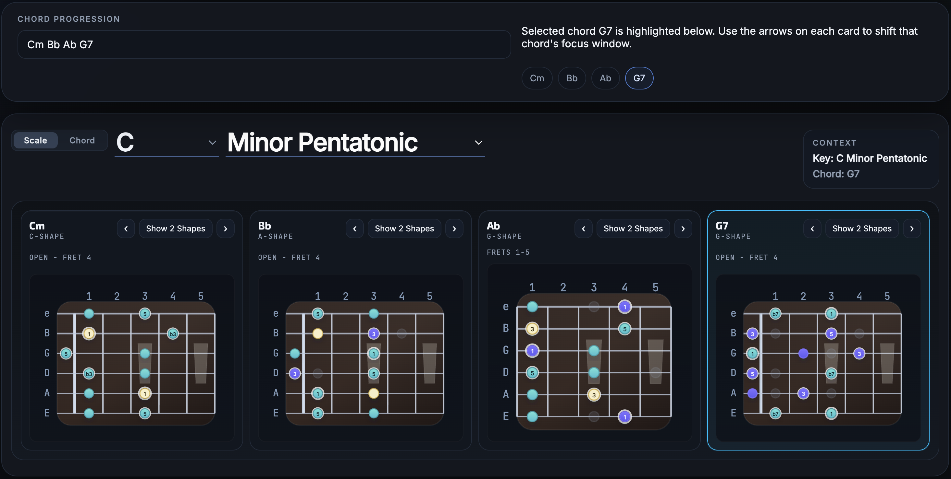The height and width of the screenshot is (479, 951).
Task: Click b7 note on G7 low E string
Action: (775, 413)
